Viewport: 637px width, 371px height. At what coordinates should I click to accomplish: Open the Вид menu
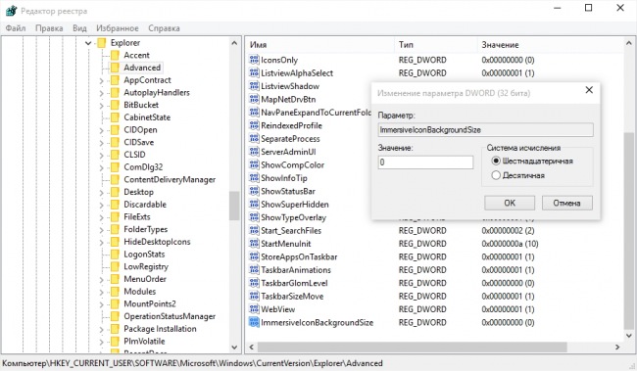coord(79,28)
